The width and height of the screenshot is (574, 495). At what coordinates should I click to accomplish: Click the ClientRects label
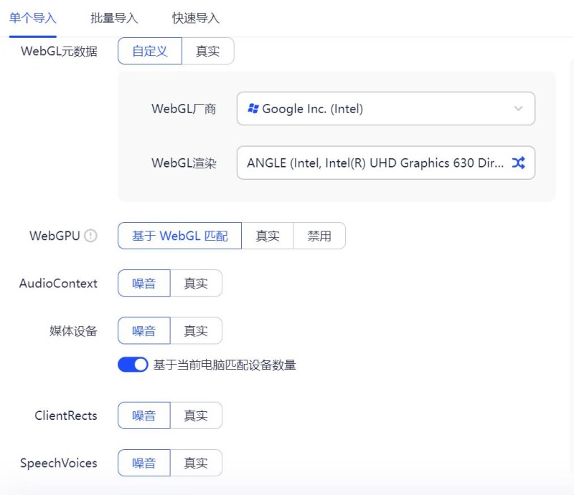point(66,415)
